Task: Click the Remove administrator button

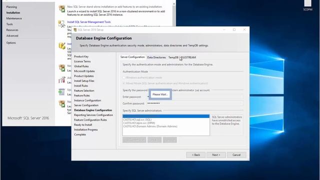Action: click(170, 140)
